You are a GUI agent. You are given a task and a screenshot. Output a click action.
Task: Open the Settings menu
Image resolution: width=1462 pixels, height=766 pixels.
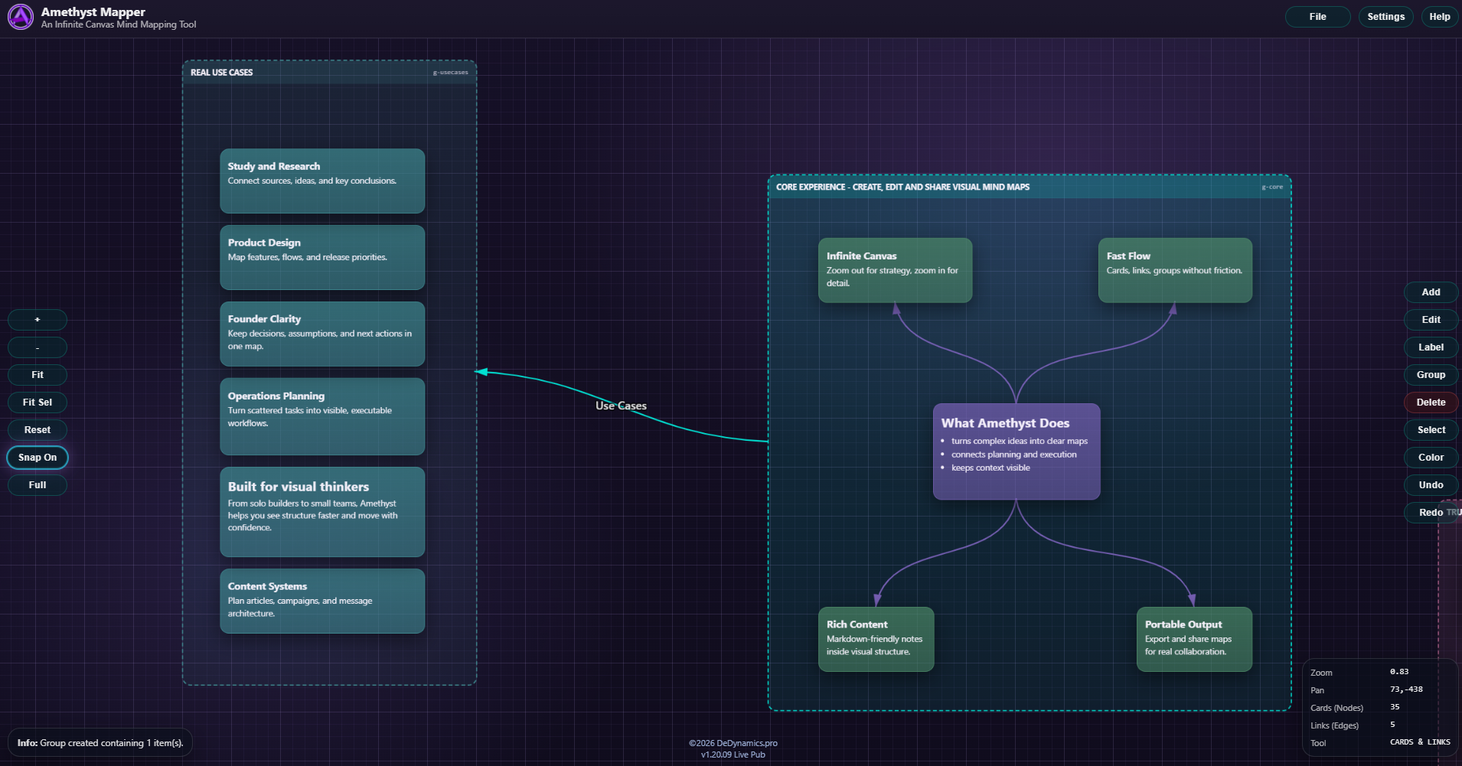1385,17
